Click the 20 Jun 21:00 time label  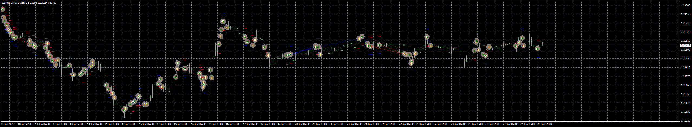click(x=337, y=124)
